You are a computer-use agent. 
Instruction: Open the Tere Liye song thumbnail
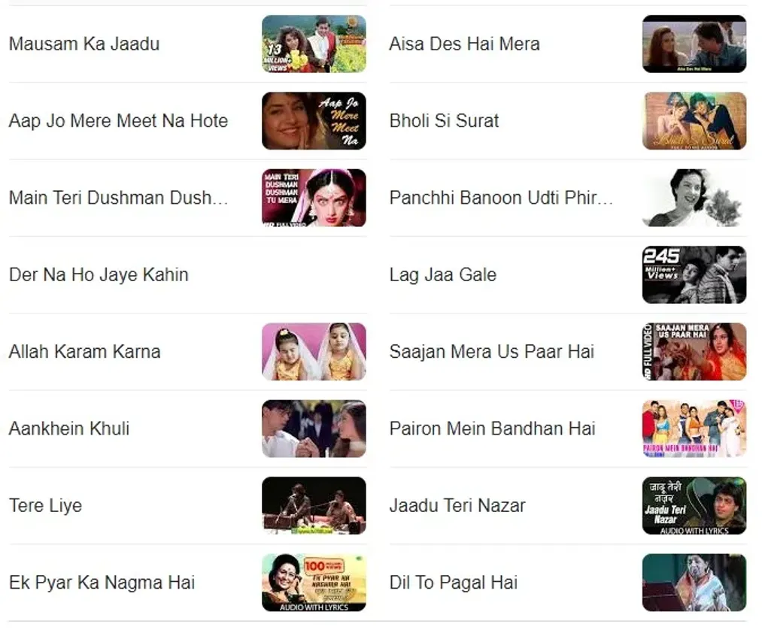314,506
